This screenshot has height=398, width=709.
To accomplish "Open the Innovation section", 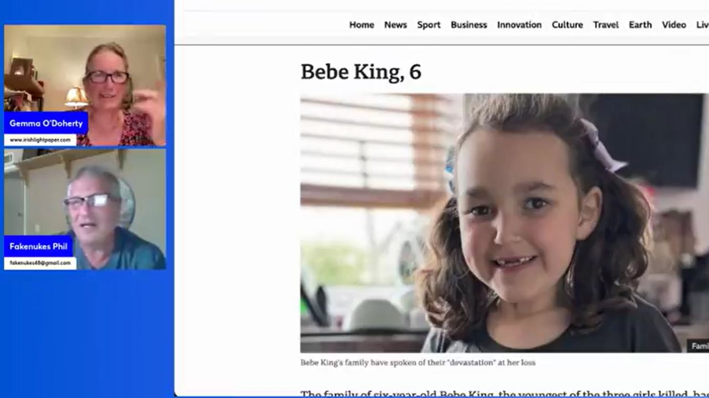I will point(519,25).
